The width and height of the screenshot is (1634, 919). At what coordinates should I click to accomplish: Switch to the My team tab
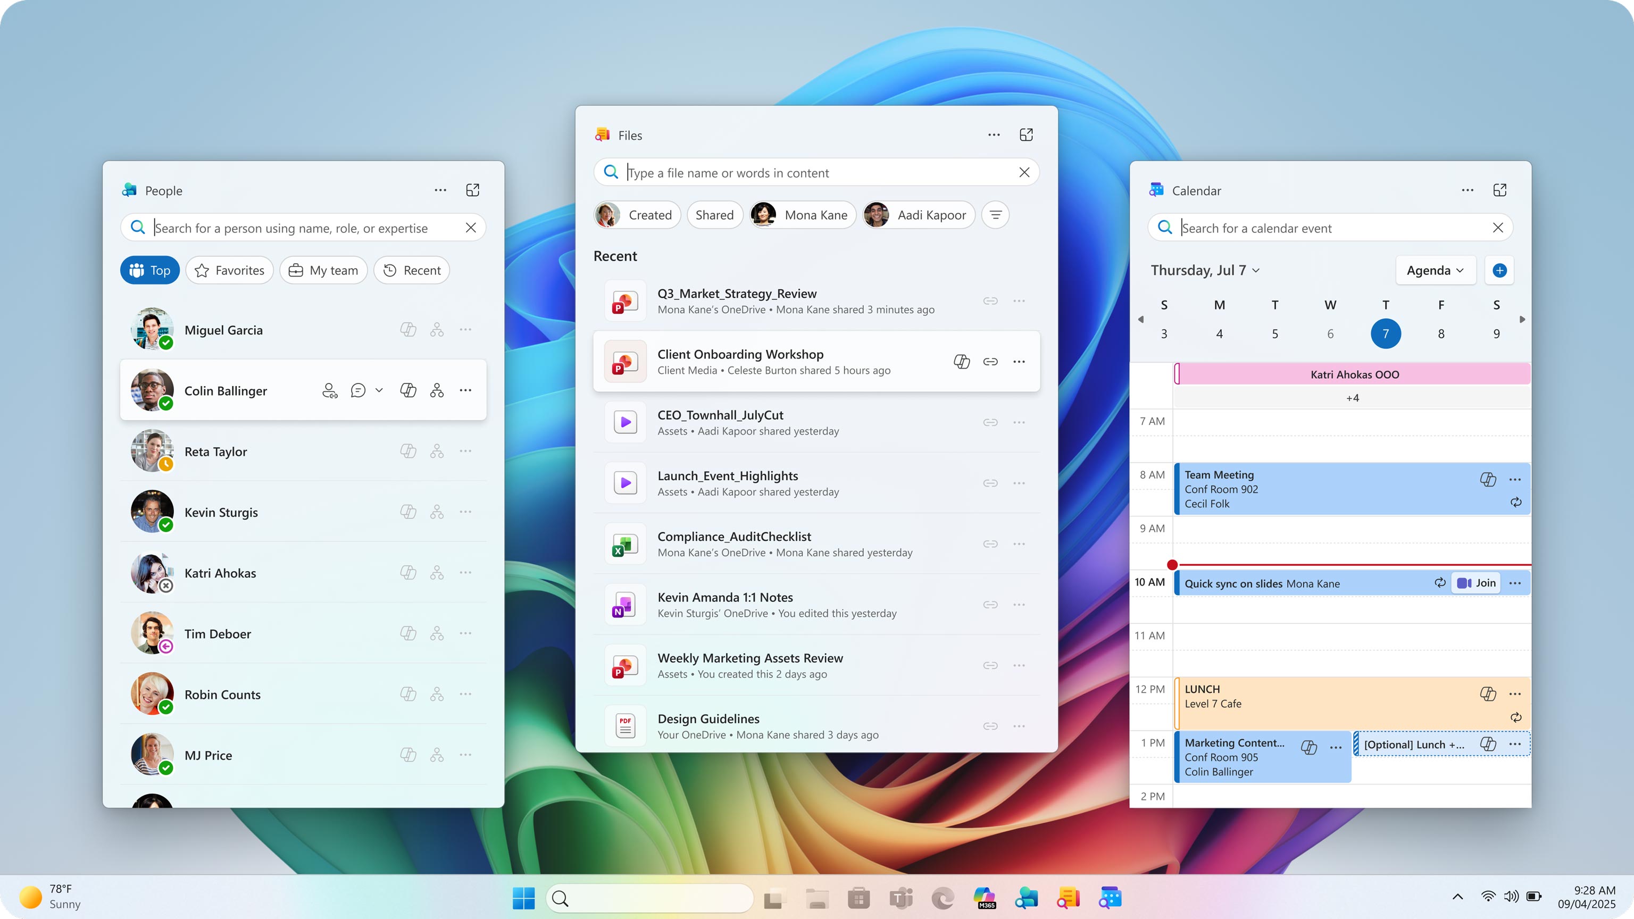pyautogui.click(x=323, y=270)
